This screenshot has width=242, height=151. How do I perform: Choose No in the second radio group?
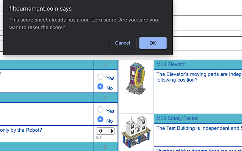(101, 120)
